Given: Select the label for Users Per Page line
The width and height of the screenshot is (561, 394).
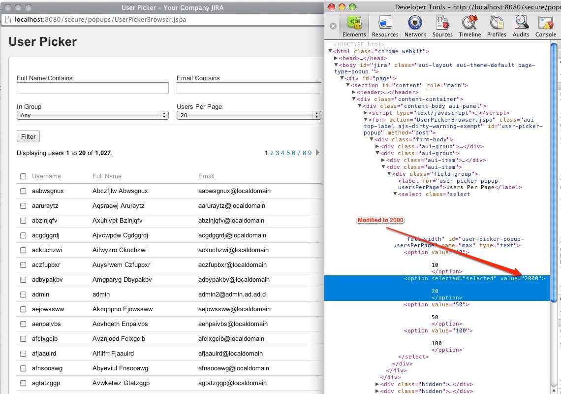Looking at the screenshot, I should [460, 184].
